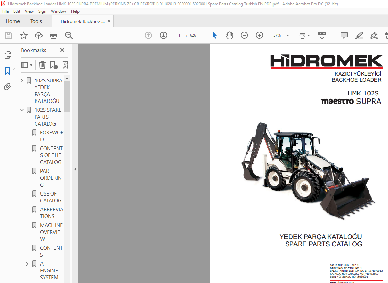The height and width of the screenshot is (283, 388).
Task: Expand 102S SUPRA YEDEK PARÇA KATALOĞU bookmark
Action: pyautogui.click(x=22, y=81)
